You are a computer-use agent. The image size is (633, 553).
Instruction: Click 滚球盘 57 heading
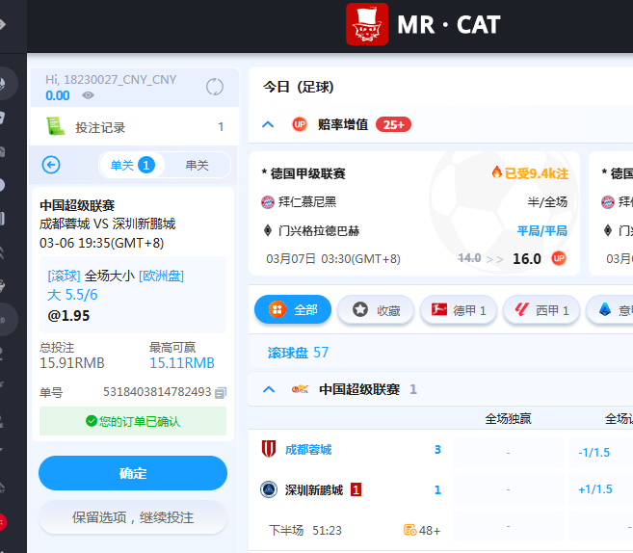(299, 353)
